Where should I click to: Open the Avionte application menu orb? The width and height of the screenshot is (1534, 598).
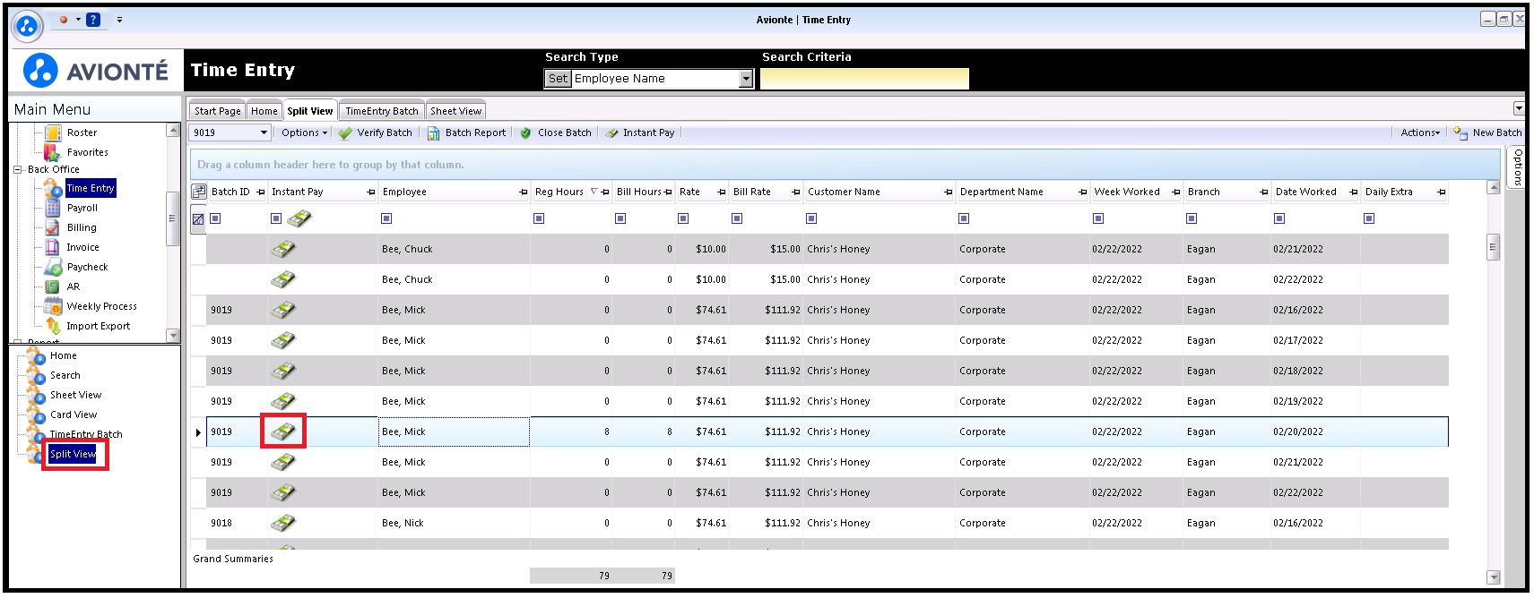pyautogui.click(x=27, y=27)
